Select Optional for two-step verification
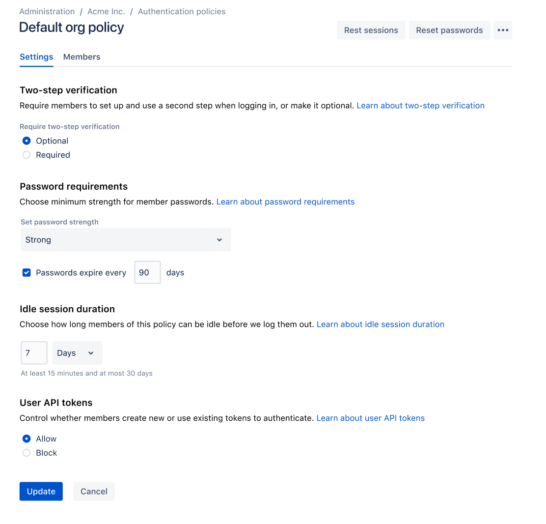This screenshot has height=524, width=546. pos(26,141)
